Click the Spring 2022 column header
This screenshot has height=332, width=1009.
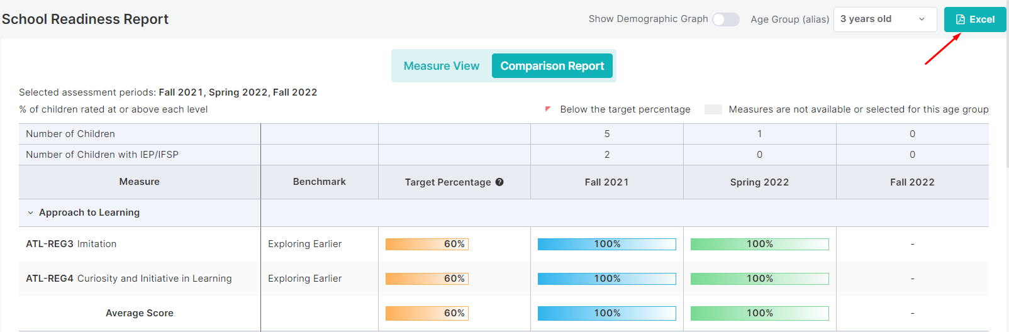coord(759,182)
